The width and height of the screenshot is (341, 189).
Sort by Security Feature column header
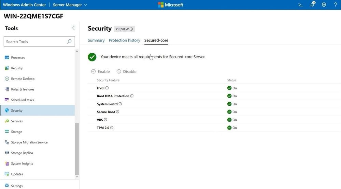coord(108,80)
